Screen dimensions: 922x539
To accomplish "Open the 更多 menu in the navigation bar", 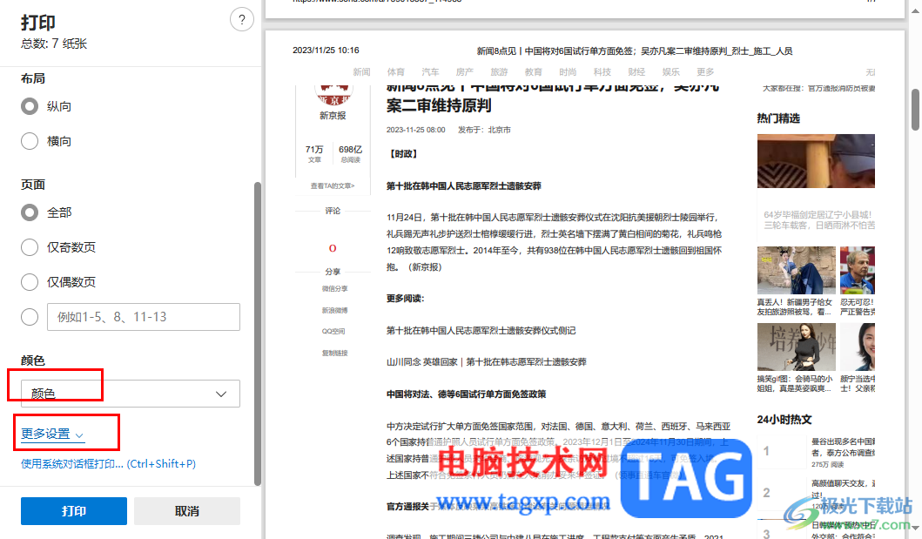I will click(707, 72).
